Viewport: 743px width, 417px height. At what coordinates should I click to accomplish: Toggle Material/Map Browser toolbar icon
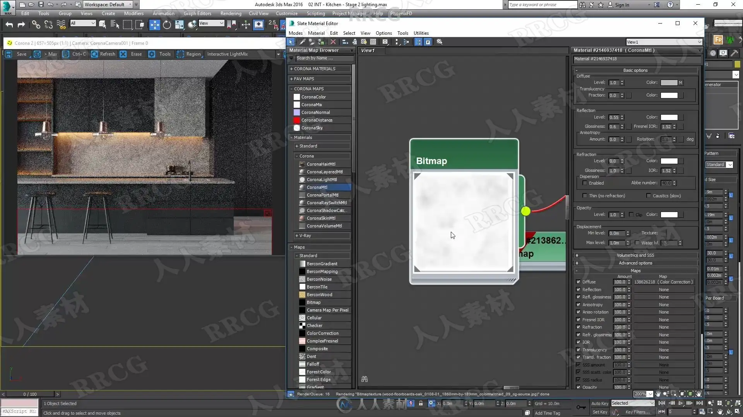click(418, 42)
